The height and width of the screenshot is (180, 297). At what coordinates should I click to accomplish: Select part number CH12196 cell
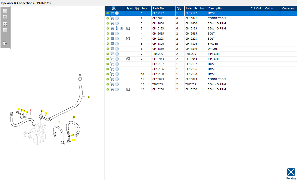163,69
